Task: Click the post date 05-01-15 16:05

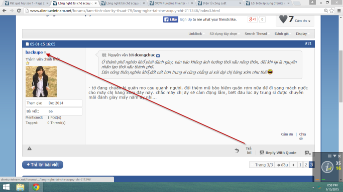Action: (43, 44)
